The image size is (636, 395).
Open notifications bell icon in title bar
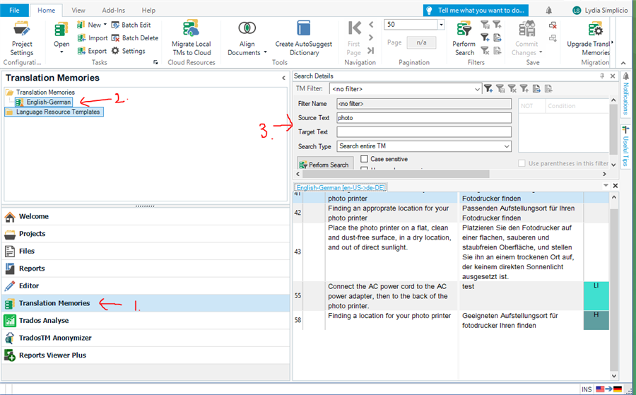tap(550, 11)
